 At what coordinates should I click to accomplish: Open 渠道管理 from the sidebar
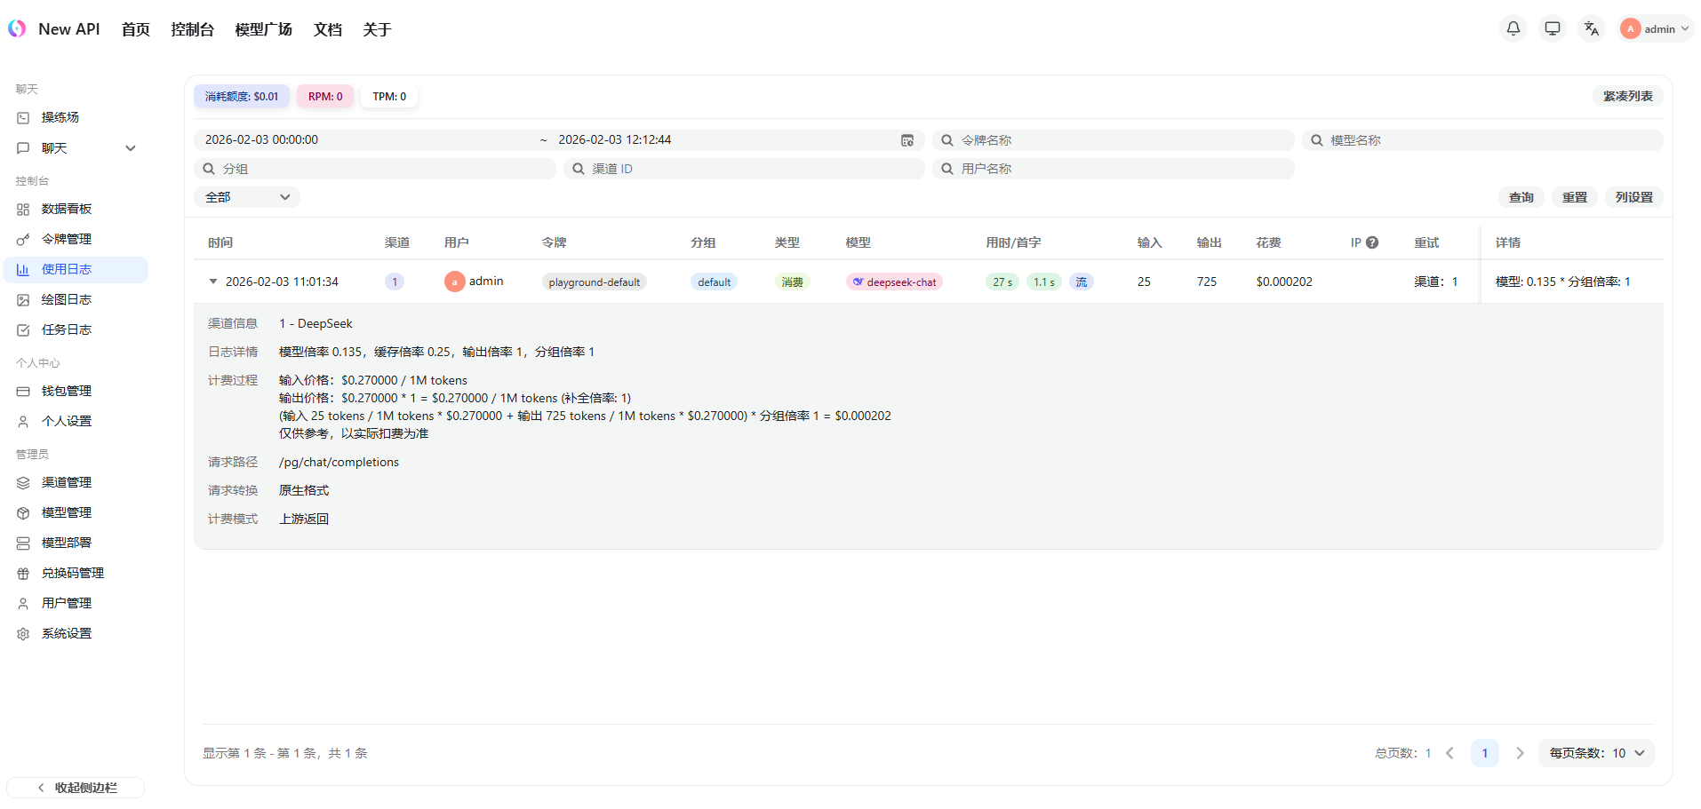(x=67, y=482)
